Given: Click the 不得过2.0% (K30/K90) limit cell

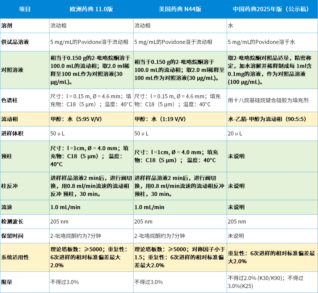Looking at the screenshot, I should click(272, 282).
